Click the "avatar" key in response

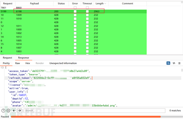17,105
